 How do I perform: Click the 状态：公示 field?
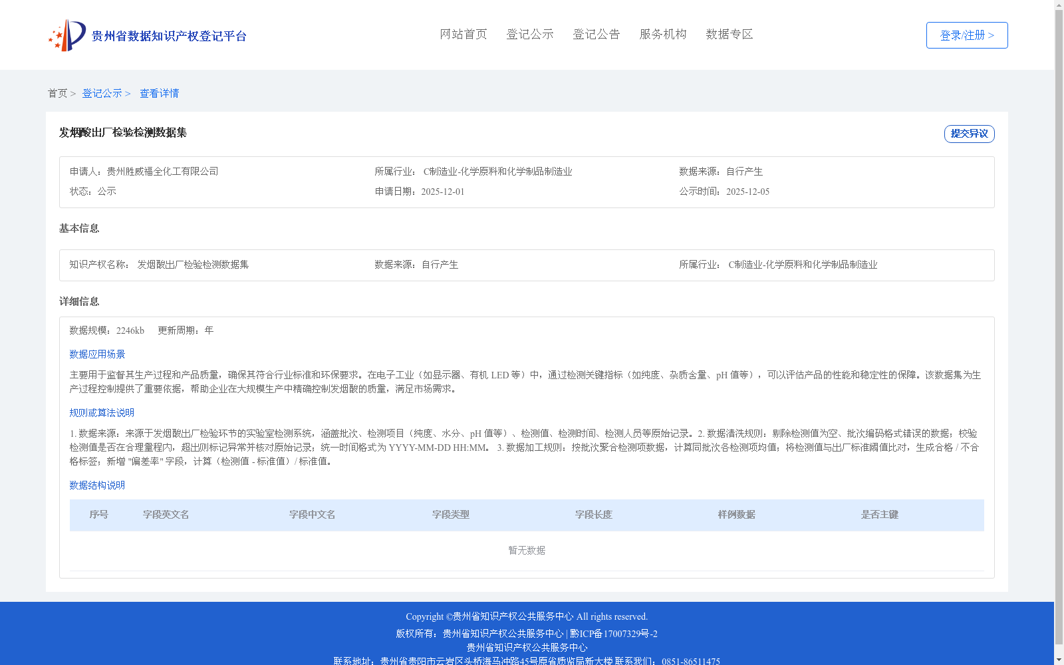click(x=93, y=192)
